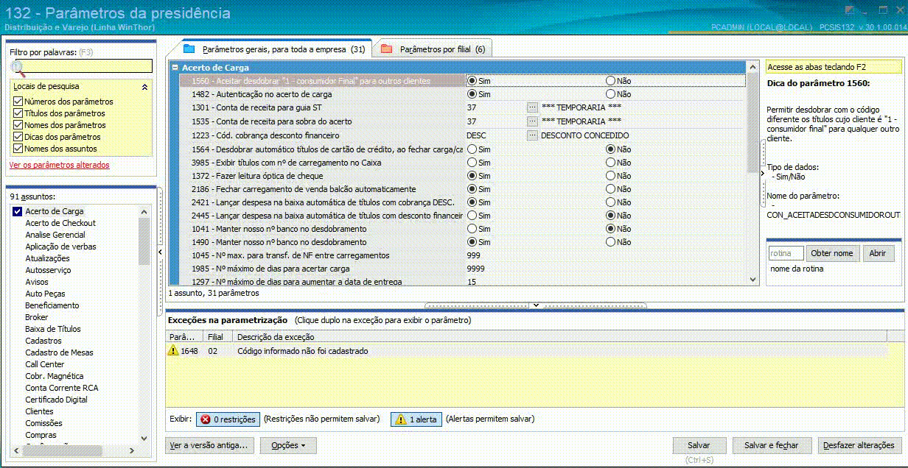The height and width of the screenshot is (468, 908).
Task: Select Certificado Digital subject
Action: tap(56, 400)
